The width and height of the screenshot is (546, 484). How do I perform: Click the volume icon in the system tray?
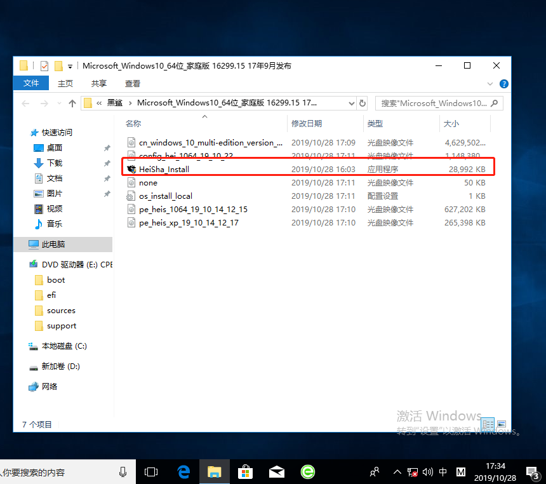pos(427,472)
